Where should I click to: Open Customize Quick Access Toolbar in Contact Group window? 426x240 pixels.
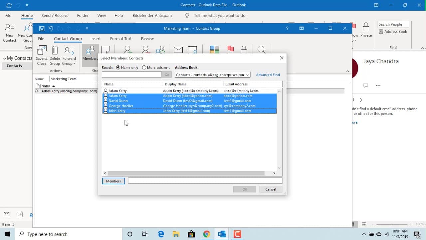pyautogui.click(x=87, y=29)
